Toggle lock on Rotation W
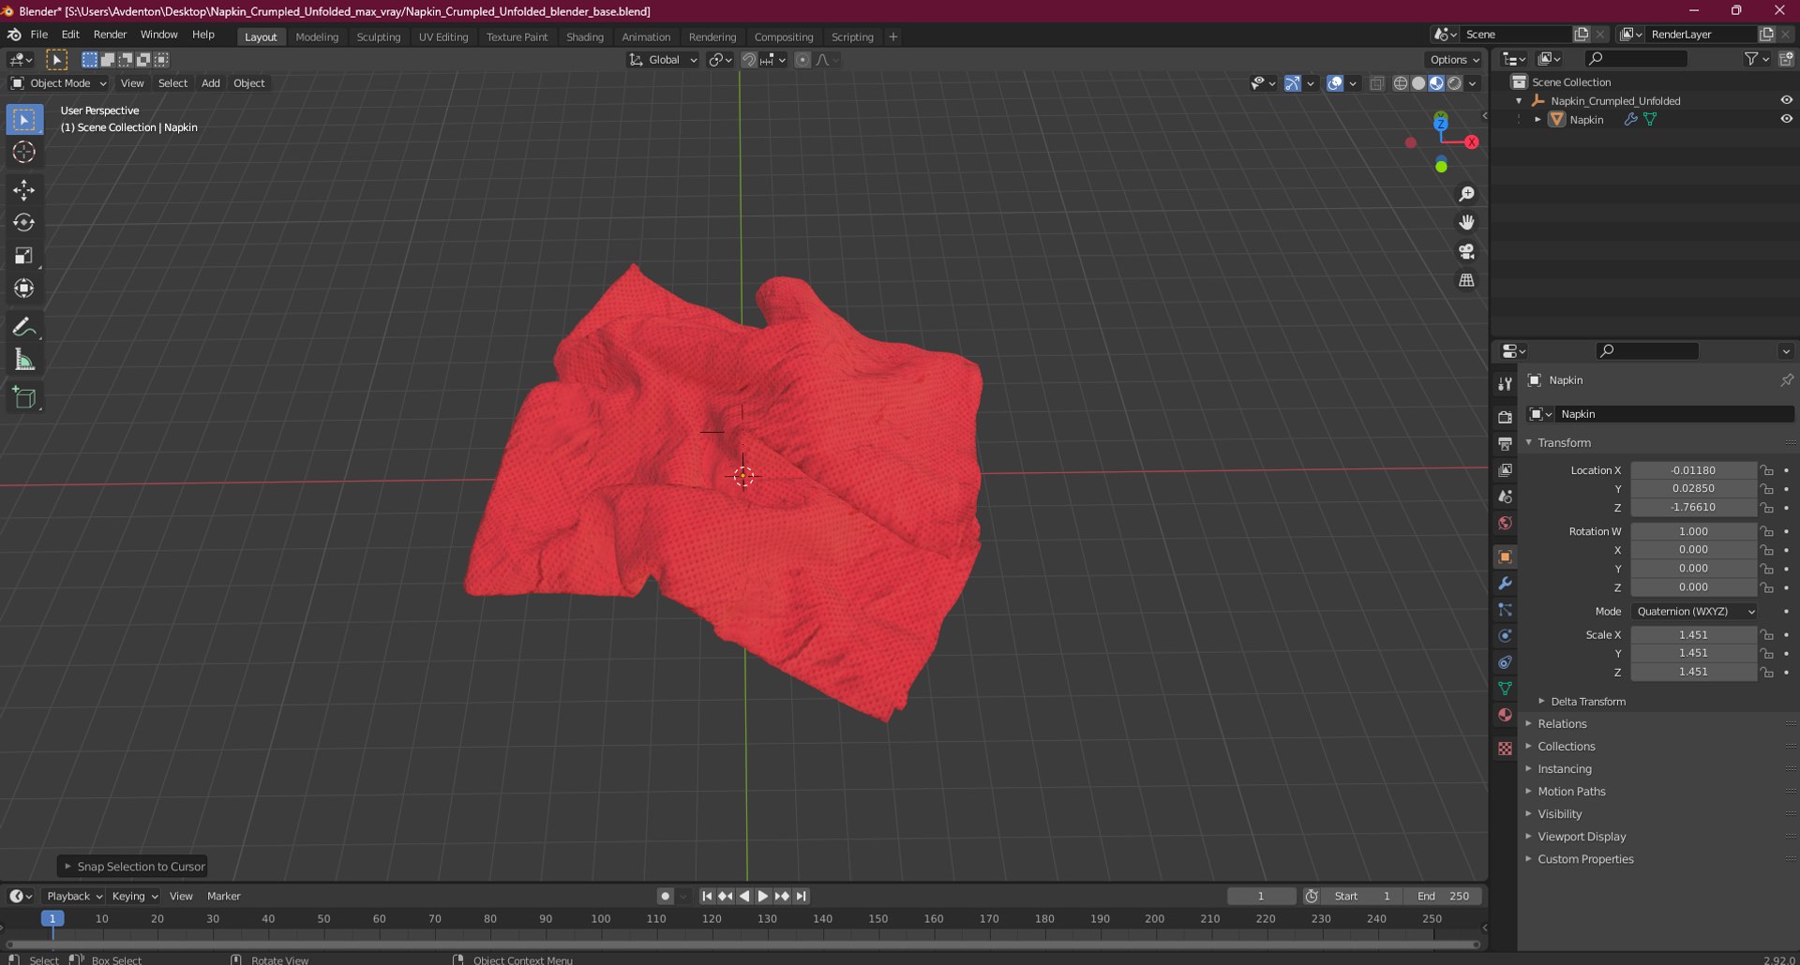This screenshot has width=1800, height=965. pyautogui.click(x=1766, y=531)
